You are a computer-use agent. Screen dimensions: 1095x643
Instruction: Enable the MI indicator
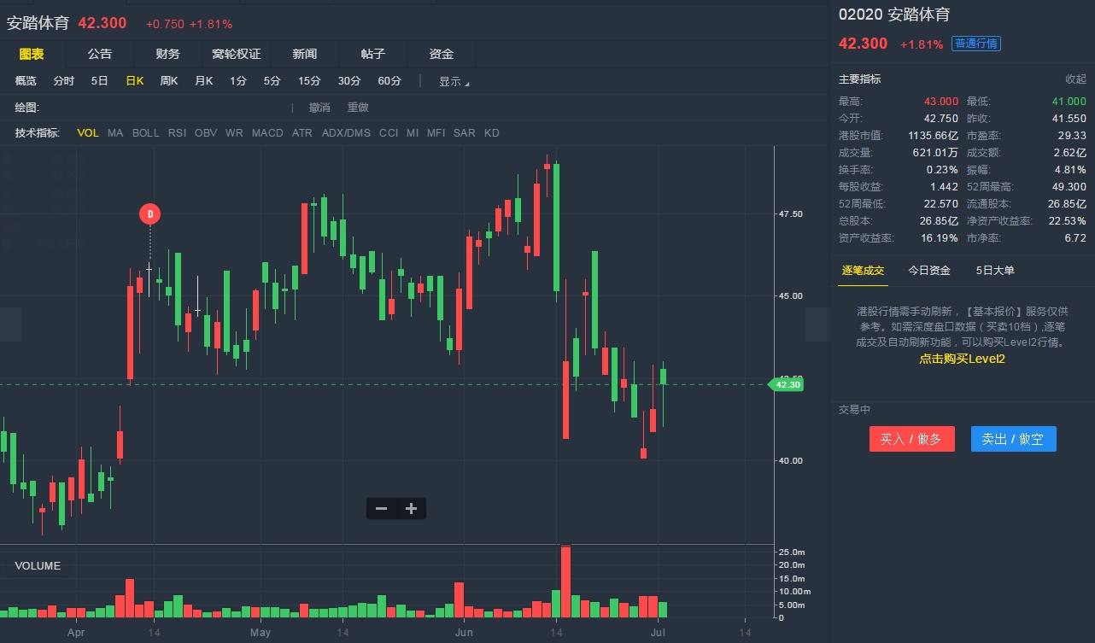tap(413, 133)
